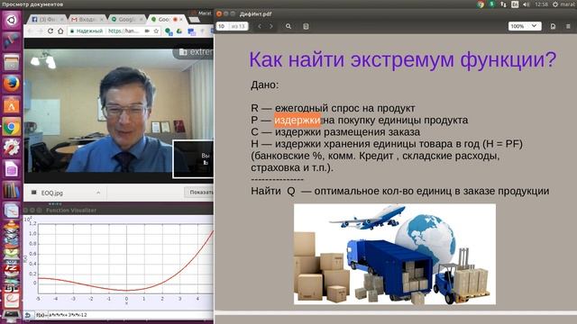Open System Settings gear-and-wrench dock icon

pyautogui.click(x=11, y=148)
